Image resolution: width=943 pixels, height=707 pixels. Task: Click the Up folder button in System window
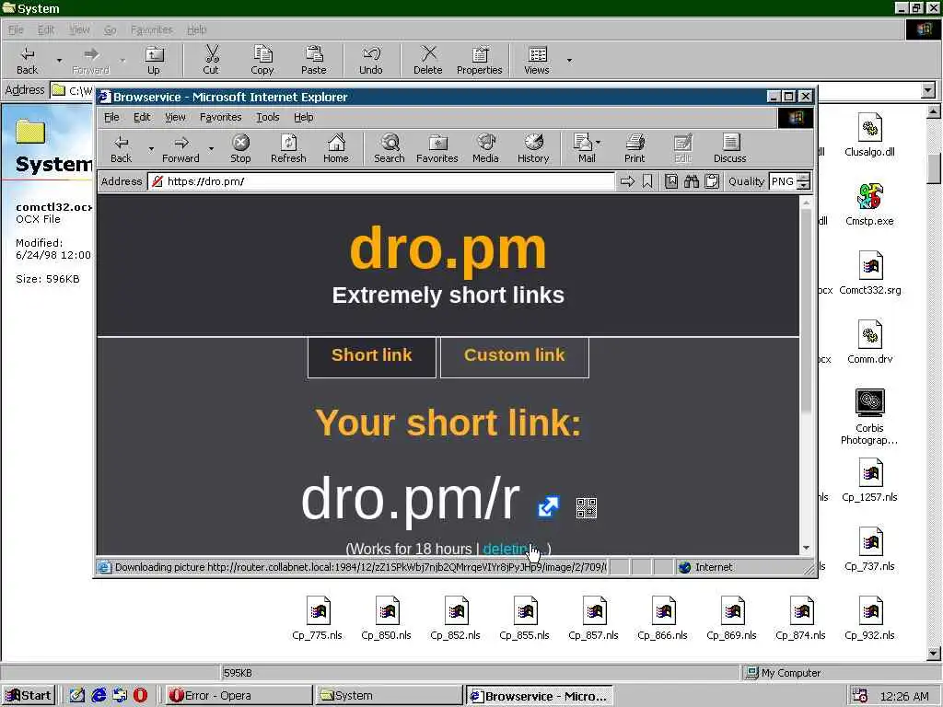click(x=154, y=60)
